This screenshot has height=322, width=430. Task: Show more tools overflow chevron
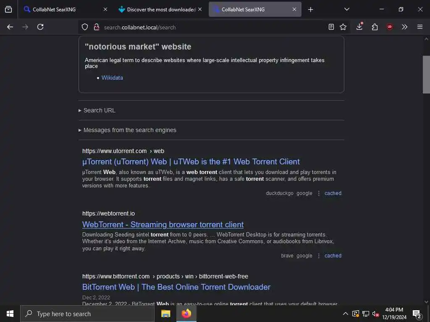point(404,27)
